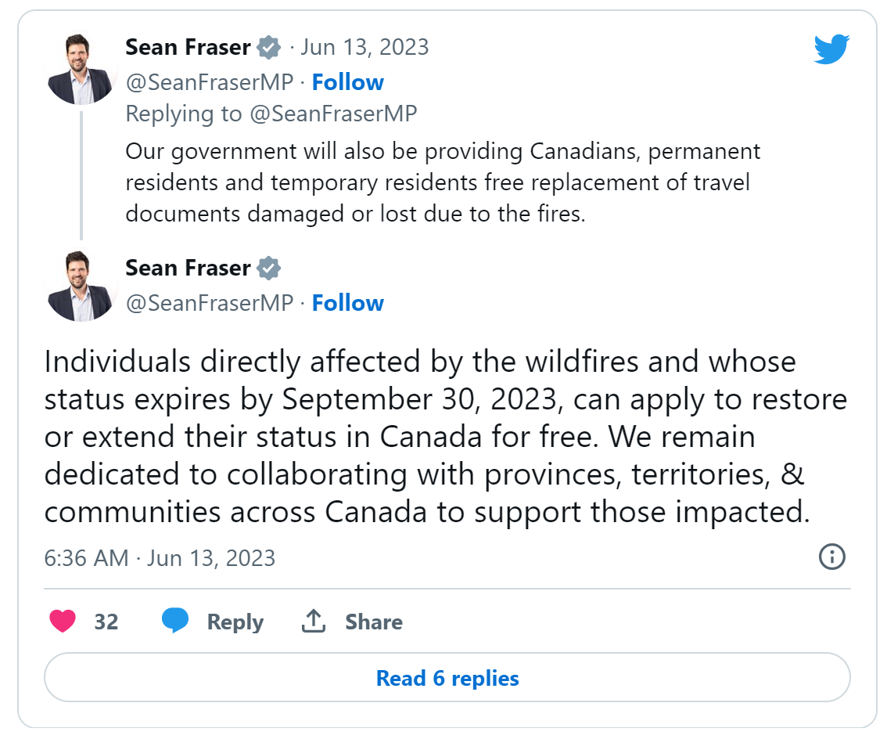Open the "Jun 13, 2023" date beside the parent tweet author name
Image resolution: width=887 pixels, height=739 pixels.
[x=364, y=47]
